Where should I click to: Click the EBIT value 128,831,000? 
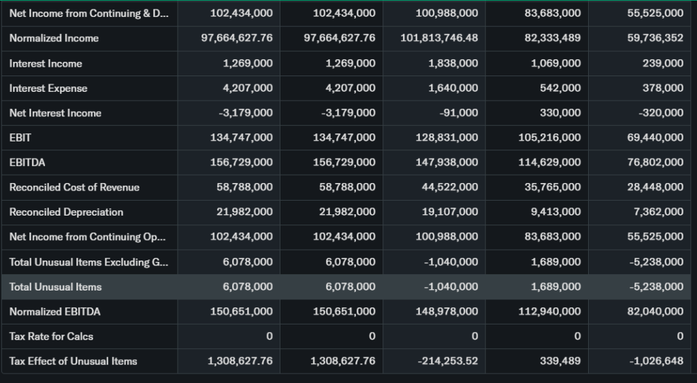point(447,137)
